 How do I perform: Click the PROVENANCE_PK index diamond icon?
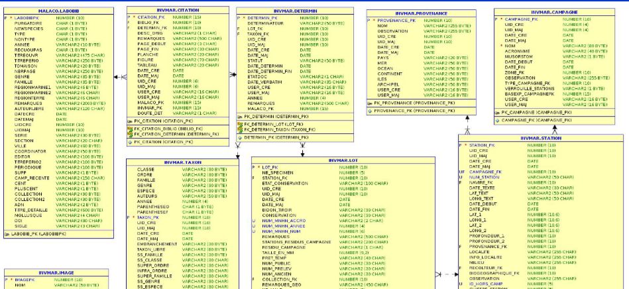pos(371,111)
